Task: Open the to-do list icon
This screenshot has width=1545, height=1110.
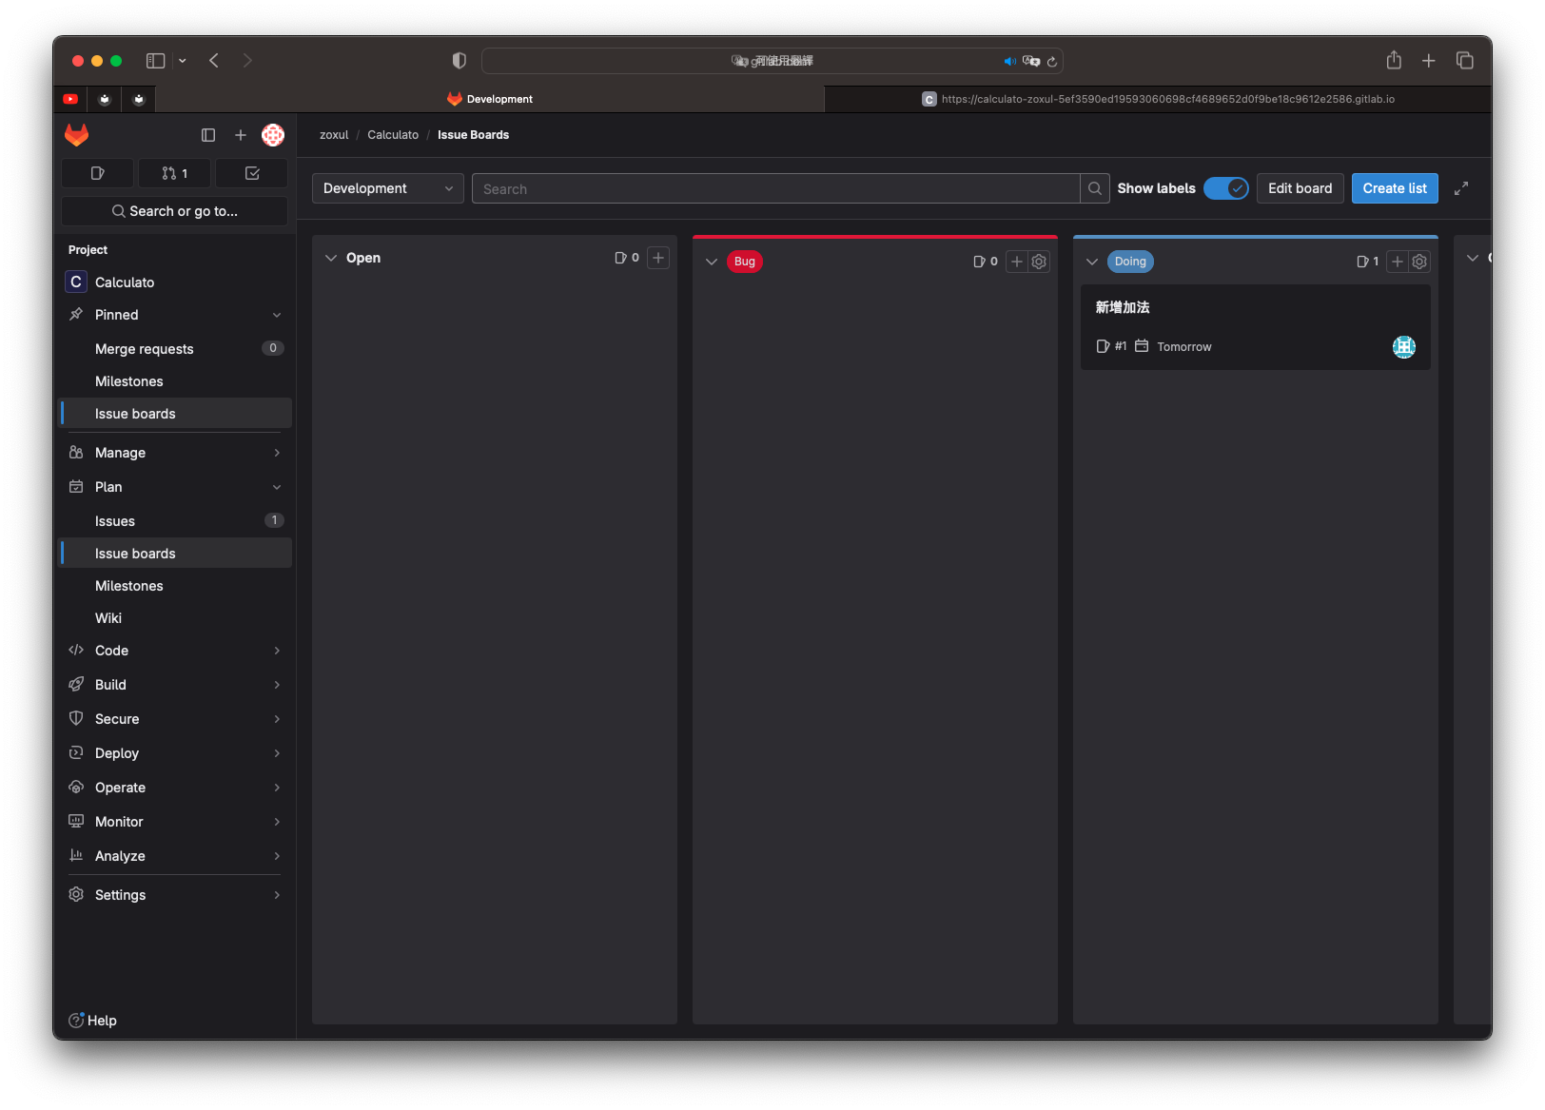Action: (x=252, y=173)
